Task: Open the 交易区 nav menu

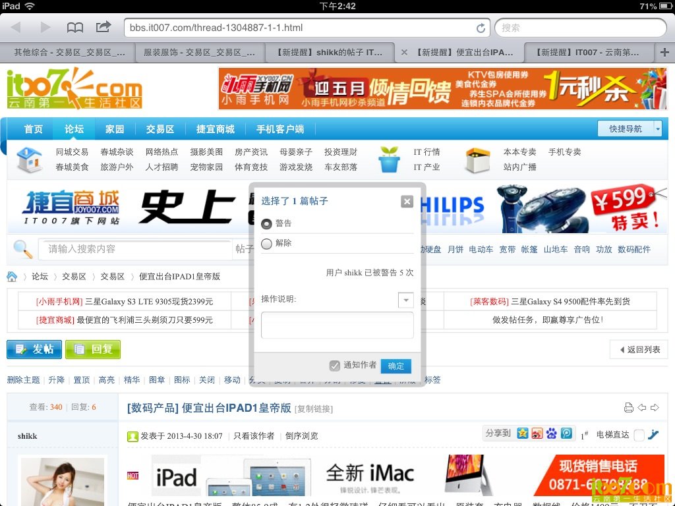Action: (160, 129)
